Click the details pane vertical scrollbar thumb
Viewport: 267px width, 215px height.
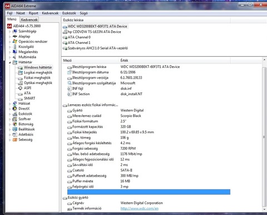pyautogui.click(x=264, y=137)
